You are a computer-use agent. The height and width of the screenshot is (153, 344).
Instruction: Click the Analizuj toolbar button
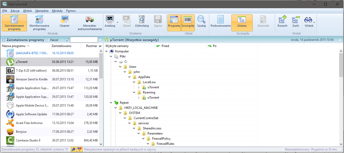click(x=110, y=21)
